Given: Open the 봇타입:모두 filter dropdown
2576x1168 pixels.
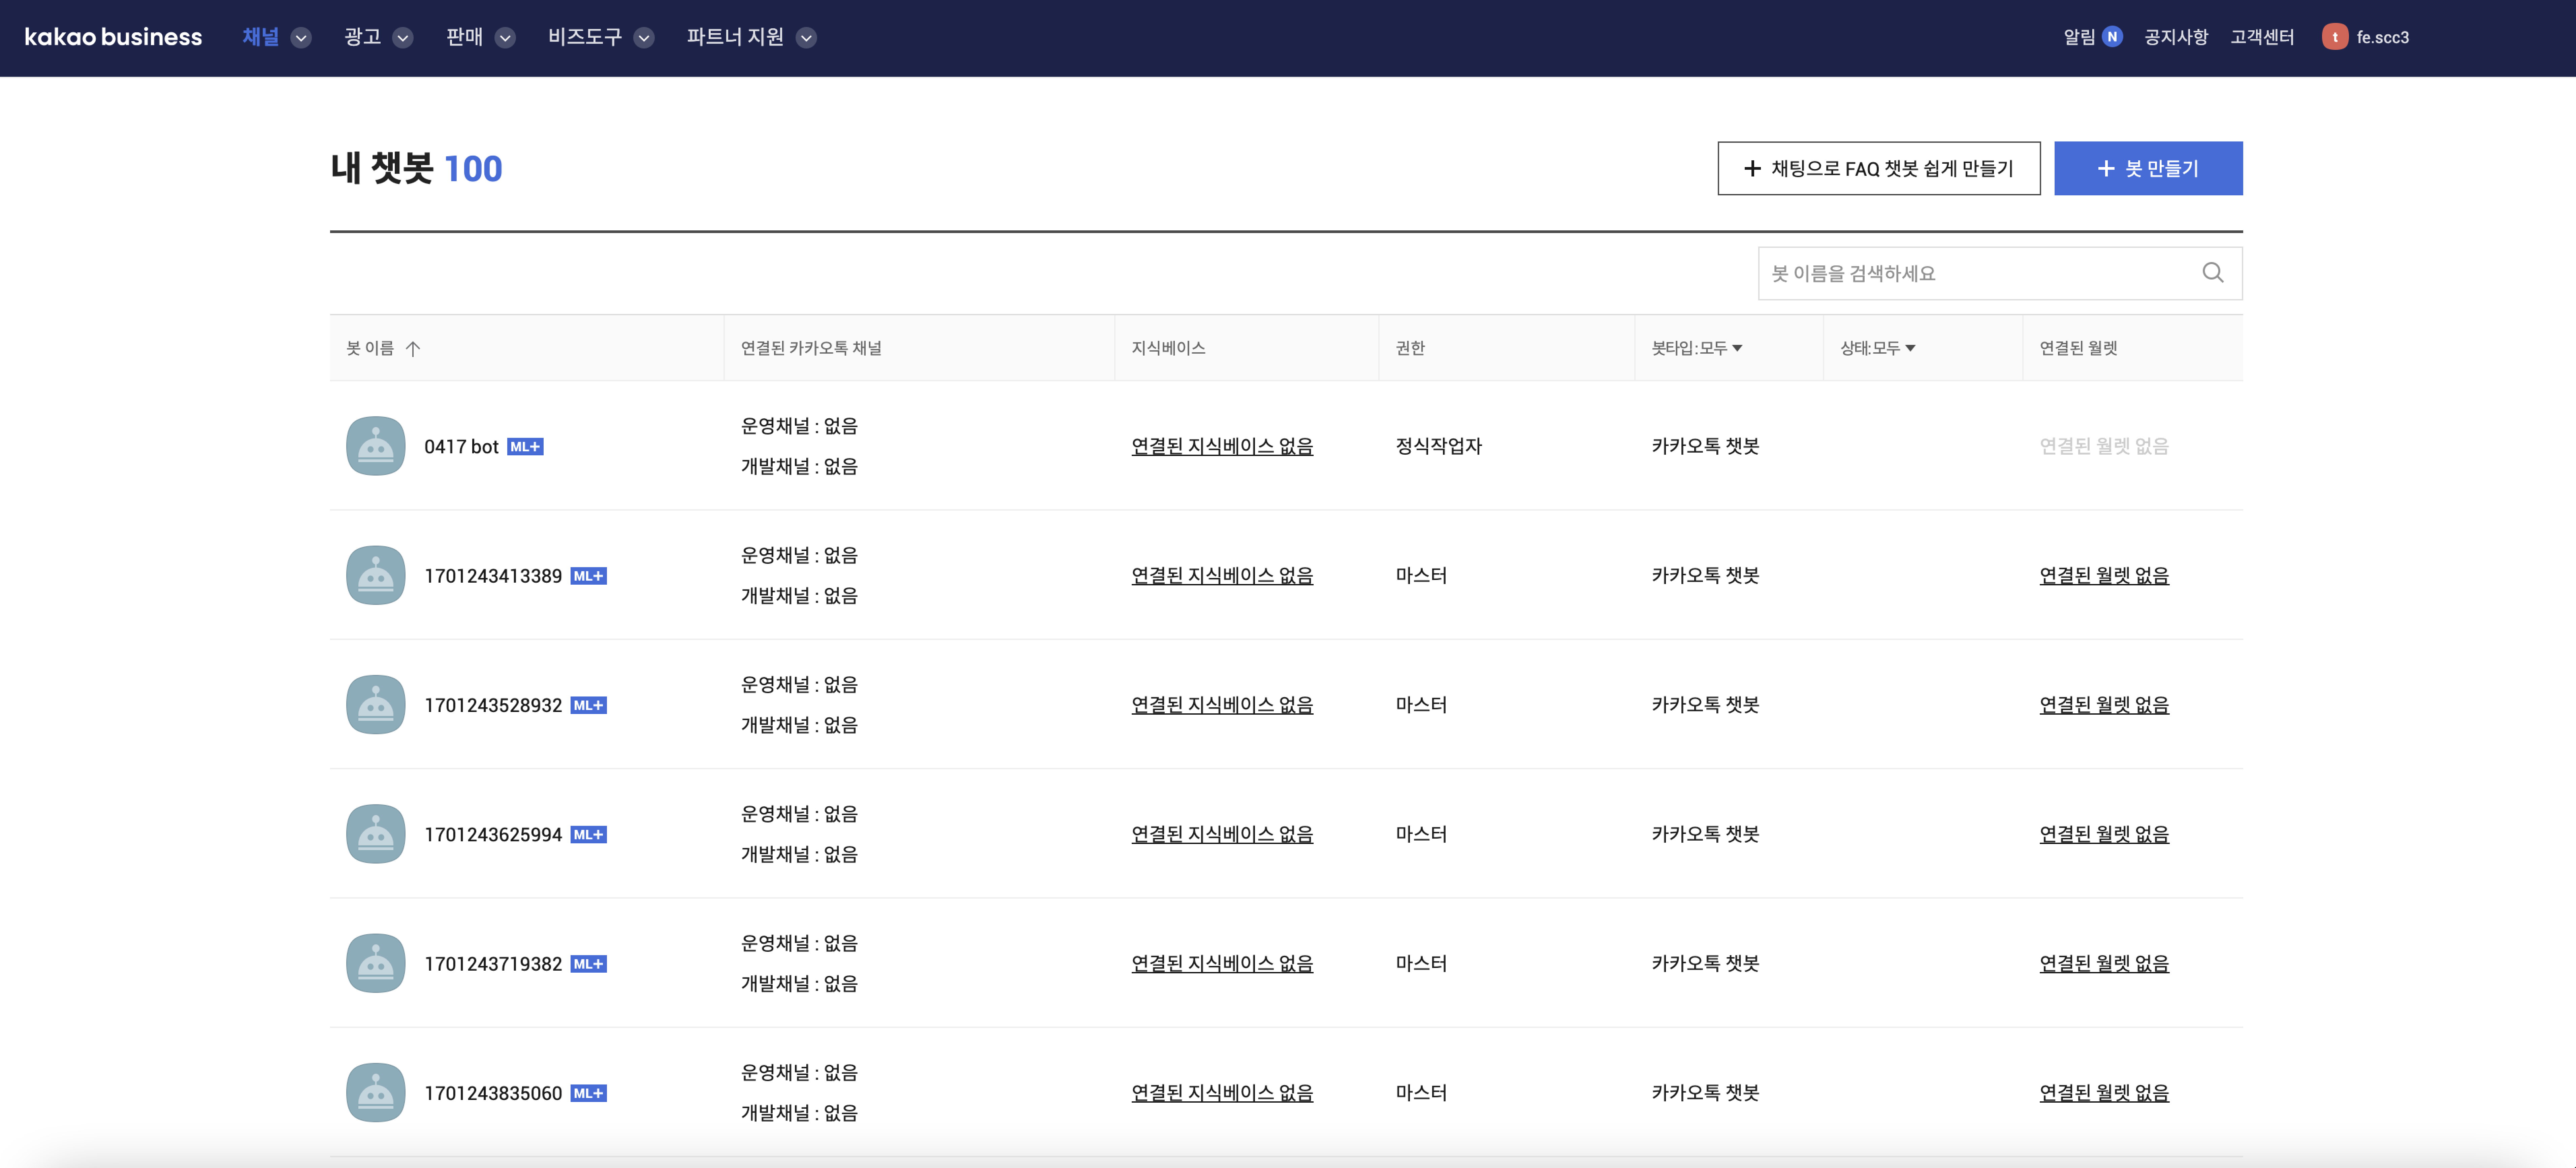Looking at the screenshot, I should (x=1697, y=348).
